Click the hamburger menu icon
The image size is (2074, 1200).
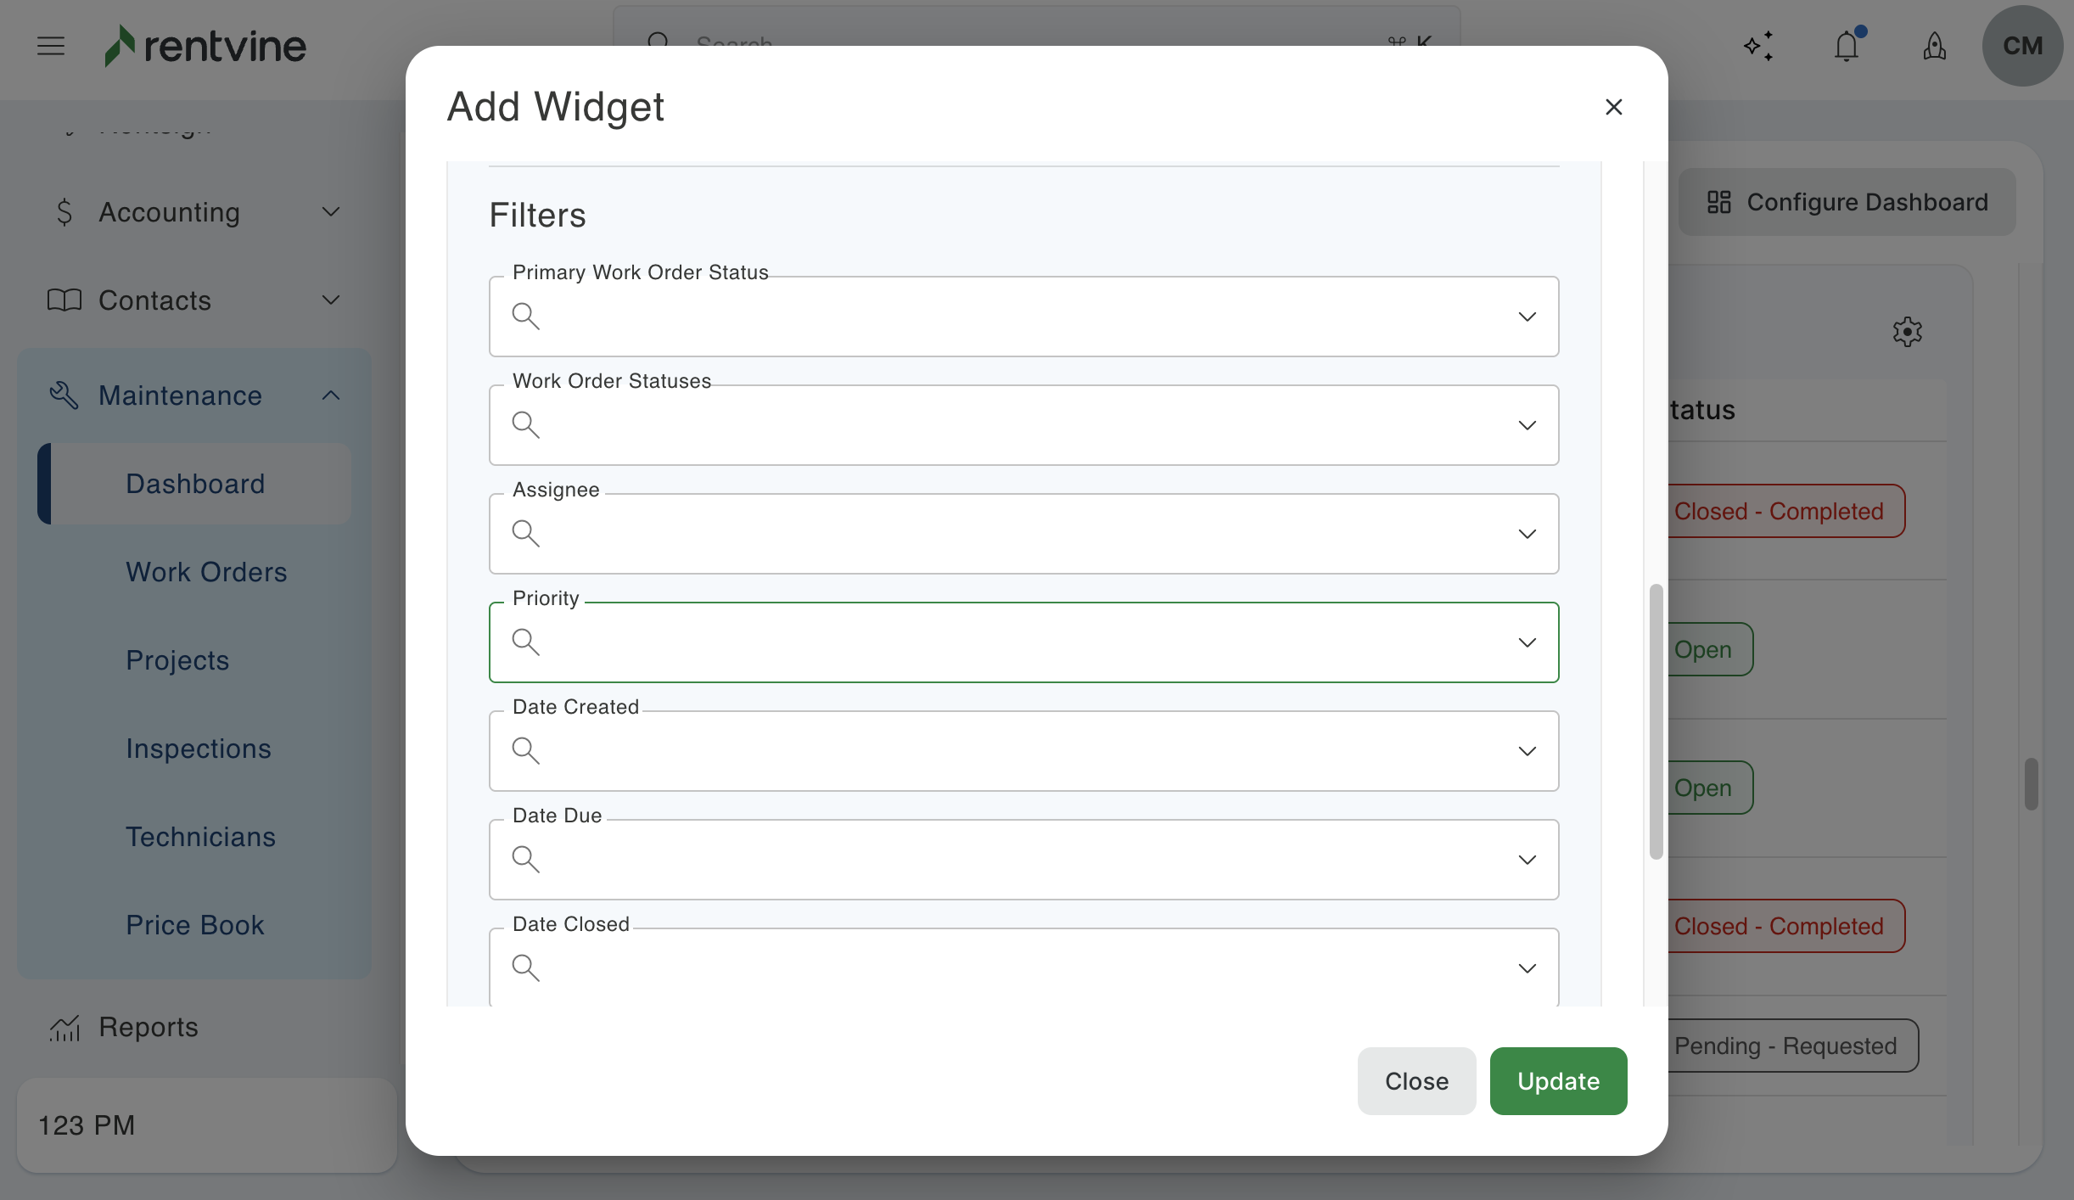click(51, 46)
